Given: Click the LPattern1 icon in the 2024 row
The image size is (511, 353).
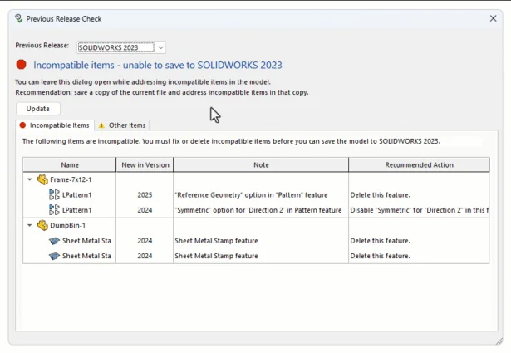Looking at the screenshot, I should tap(55, 210).
